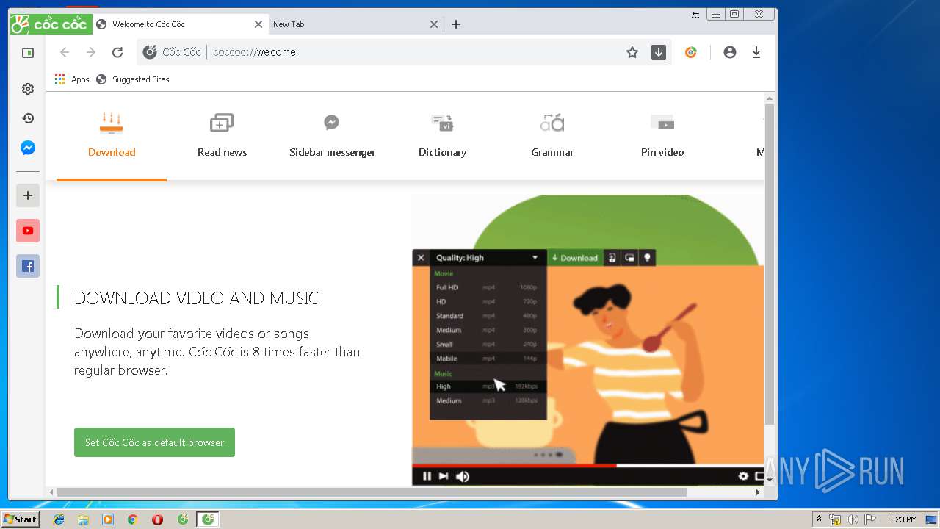Click the Download button in video illustration
Image resolution: width=940 pixels, height=529 pixels.
575,258
